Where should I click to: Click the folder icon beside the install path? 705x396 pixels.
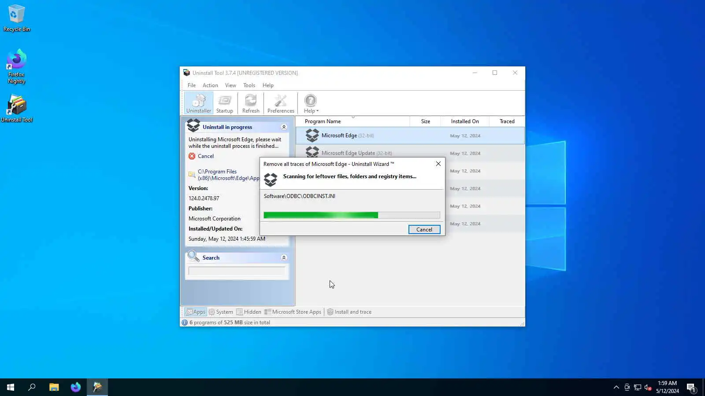[192, 175]
